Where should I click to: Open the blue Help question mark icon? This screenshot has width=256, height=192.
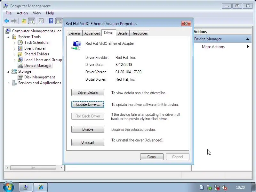tap(51, 21)
